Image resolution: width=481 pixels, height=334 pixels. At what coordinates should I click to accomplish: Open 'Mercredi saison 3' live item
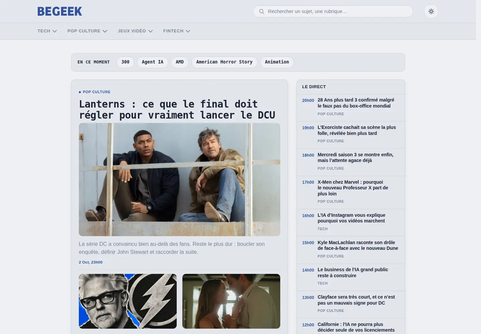point(355,158)
